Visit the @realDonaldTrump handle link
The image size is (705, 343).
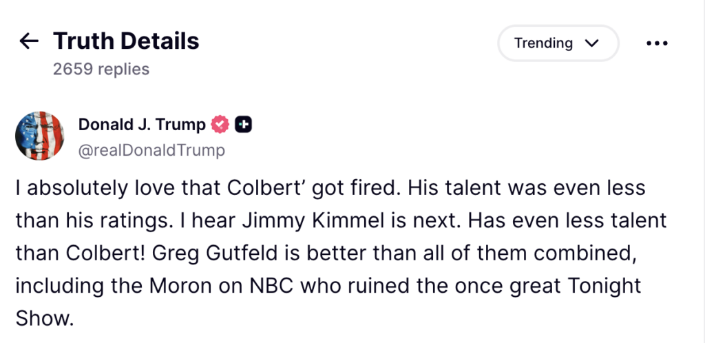pos(151,150)
